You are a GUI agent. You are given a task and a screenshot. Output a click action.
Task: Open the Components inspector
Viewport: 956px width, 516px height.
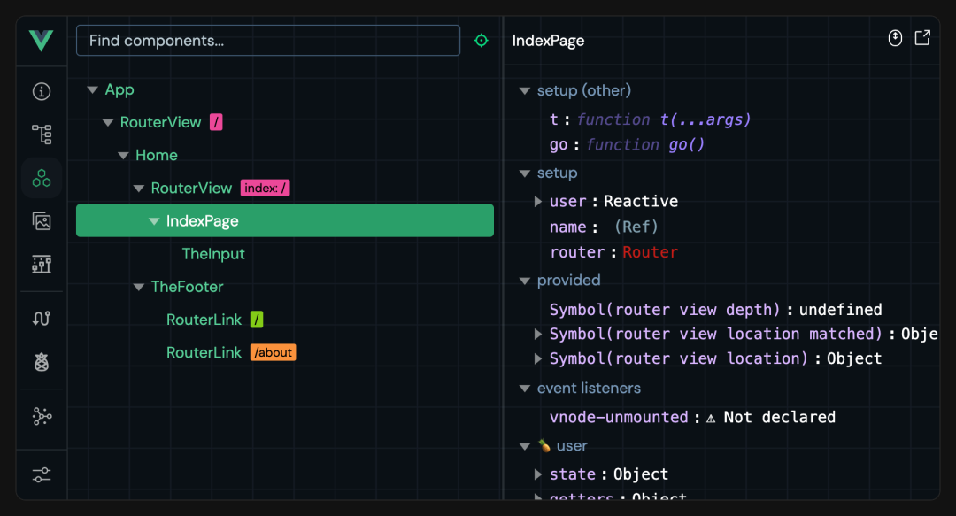[x=41, y=177]
